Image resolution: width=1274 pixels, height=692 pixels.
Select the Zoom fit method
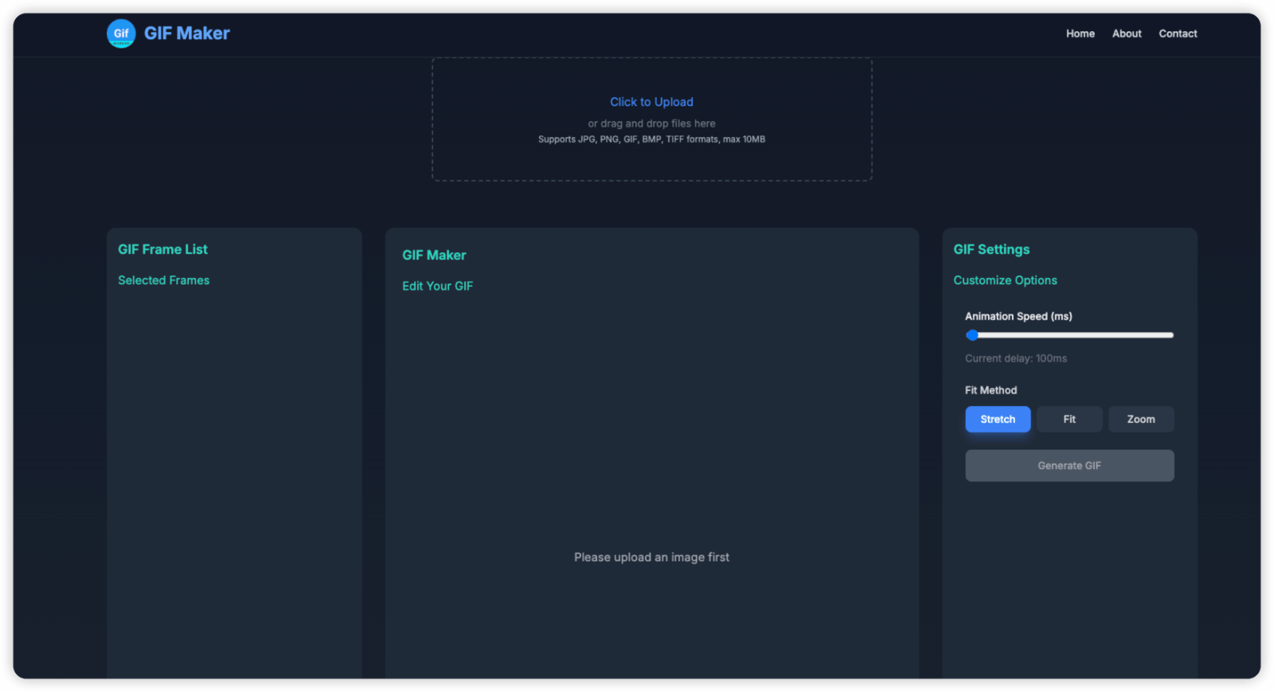pos(1141,419)
